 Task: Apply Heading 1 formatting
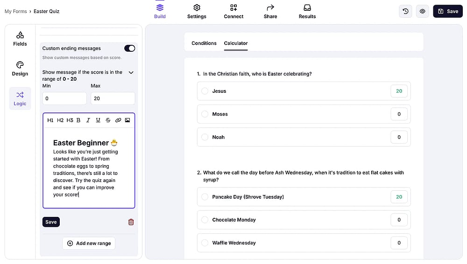[x=50, y=120]
